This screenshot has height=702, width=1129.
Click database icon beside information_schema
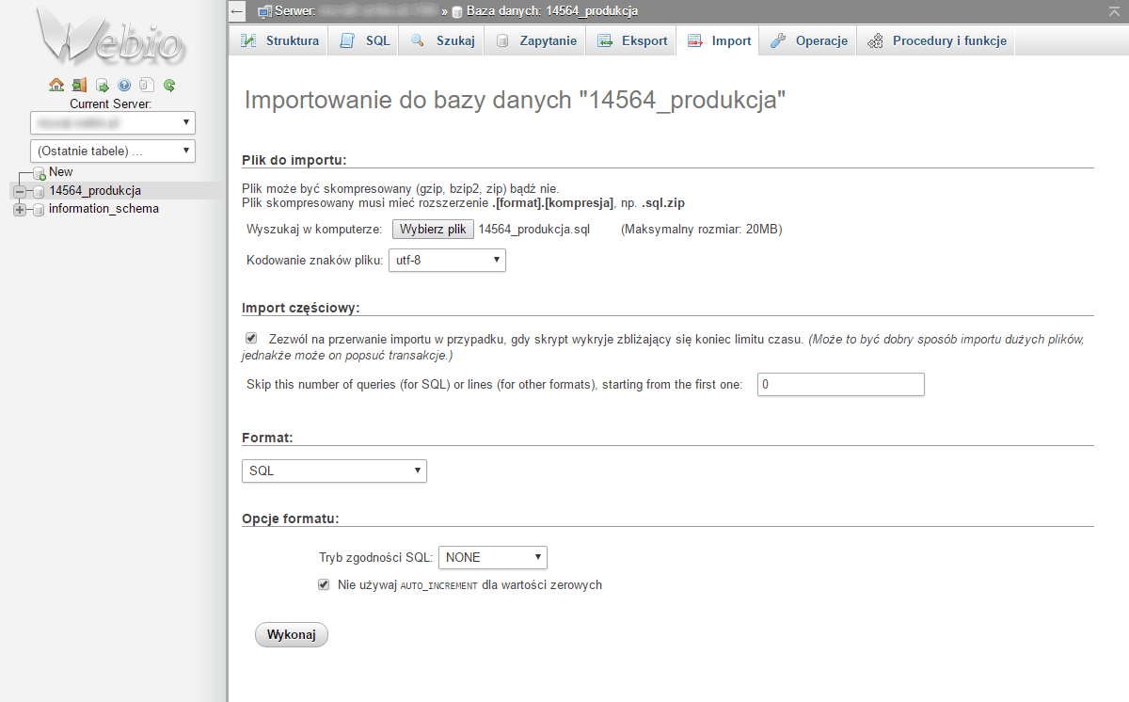tap(40, 210)
